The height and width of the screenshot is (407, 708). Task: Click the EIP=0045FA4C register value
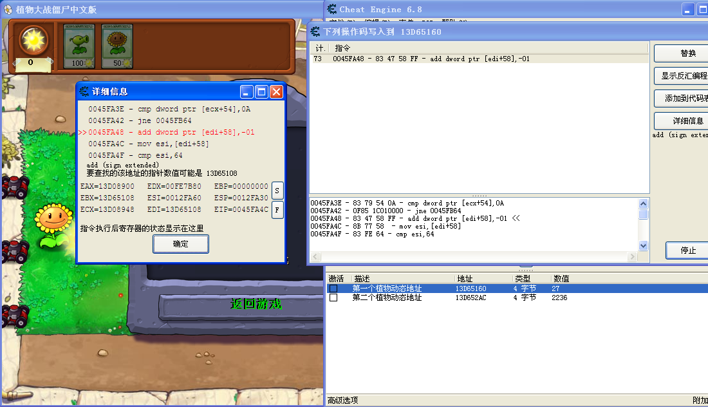tap(241, 209)
